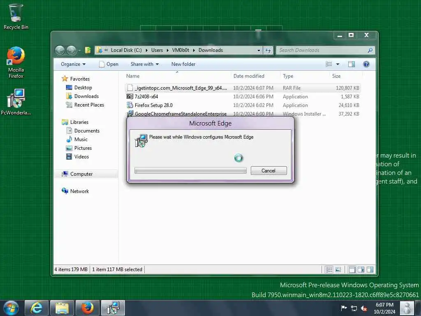Viewport: 421px width, 316px height.
Task: Open Recent Places in navigation pane
Action: pyautogui.click(x=85, y=105)
